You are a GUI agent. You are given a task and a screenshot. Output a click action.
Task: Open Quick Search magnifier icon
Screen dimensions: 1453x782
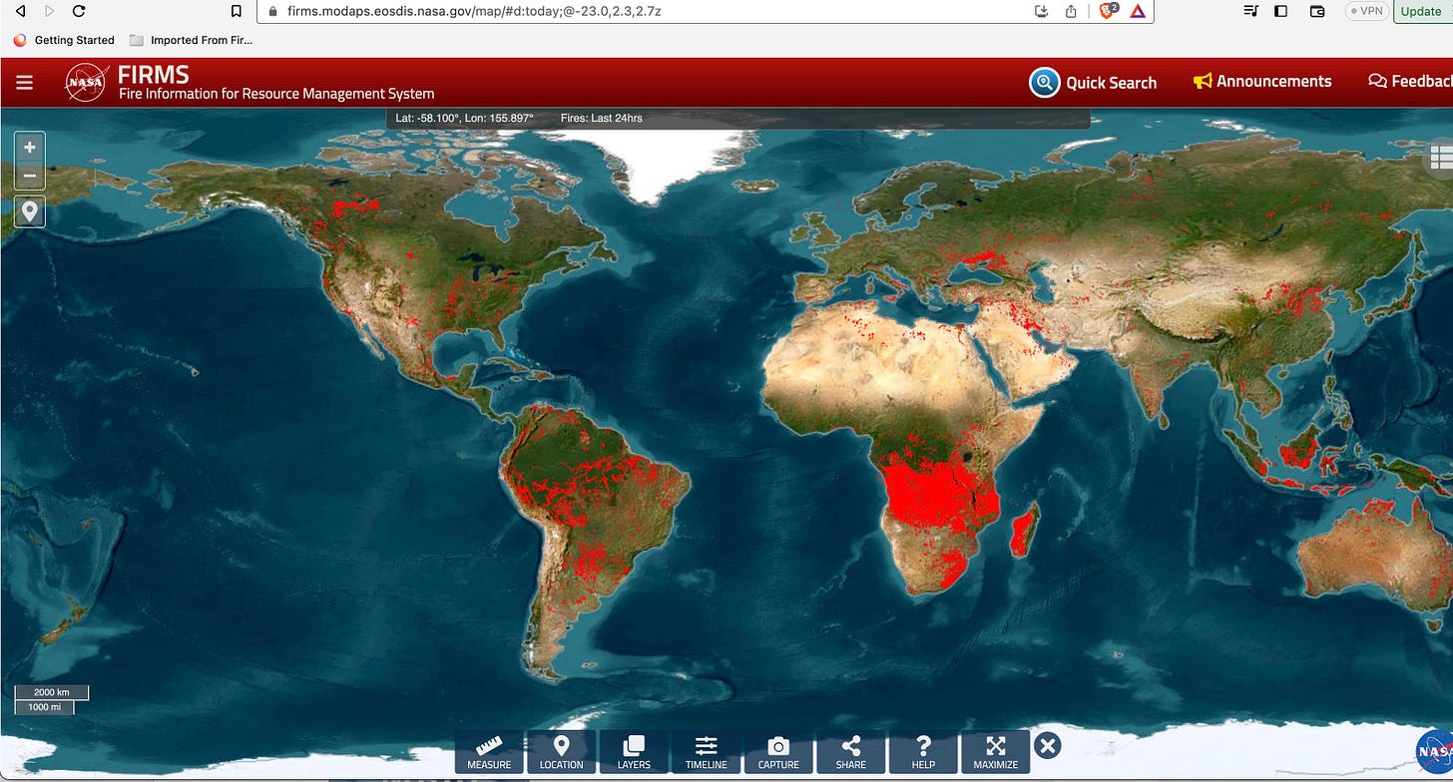tap(1044, 83)
